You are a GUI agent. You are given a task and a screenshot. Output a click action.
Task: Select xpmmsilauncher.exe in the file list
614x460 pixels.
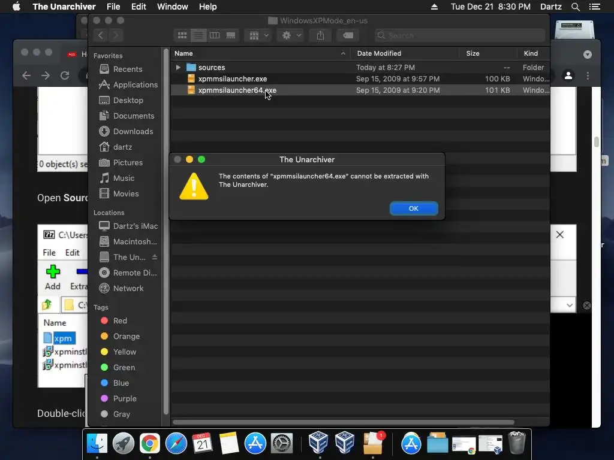coord(360,78)
